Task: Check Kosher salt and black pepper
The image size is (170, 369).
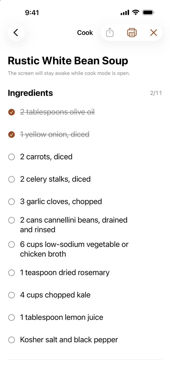Action: (x=12, y=340)
